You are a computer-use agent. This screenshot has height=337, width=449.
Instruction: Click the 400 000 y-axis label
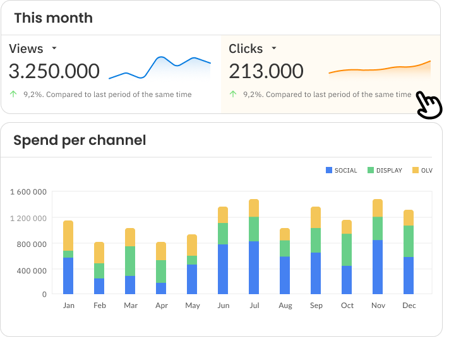tap(32, 271)
